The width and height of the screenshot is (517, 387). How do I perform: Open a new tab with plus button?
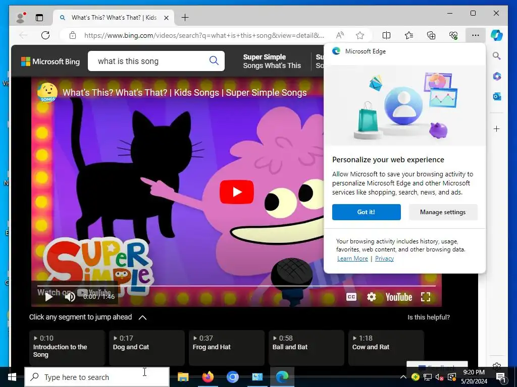[185, 18]
